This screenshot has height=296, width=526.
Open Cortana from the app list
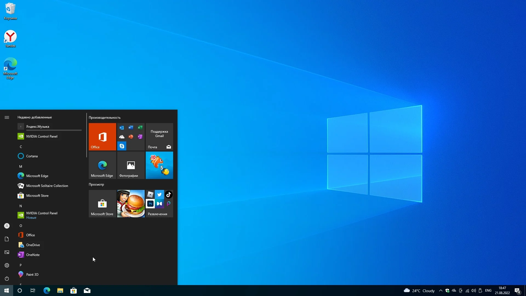(32, 156)
